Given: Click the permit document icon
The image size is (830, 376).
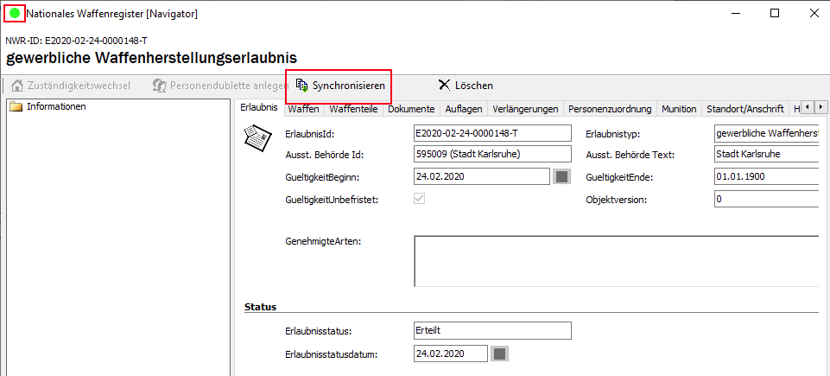Looking at the screenshot, I should click(x=256, y=138).
